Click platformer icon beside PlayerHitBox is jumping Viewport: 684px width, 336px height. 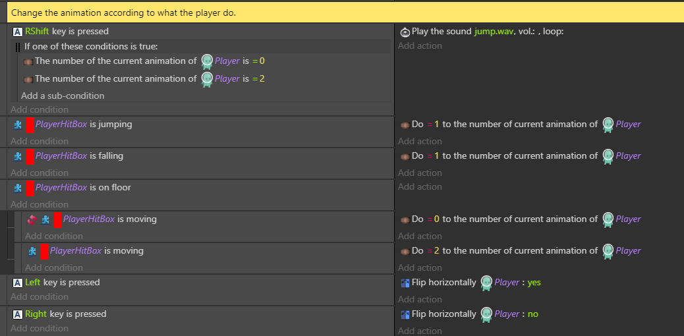point(17,125)
